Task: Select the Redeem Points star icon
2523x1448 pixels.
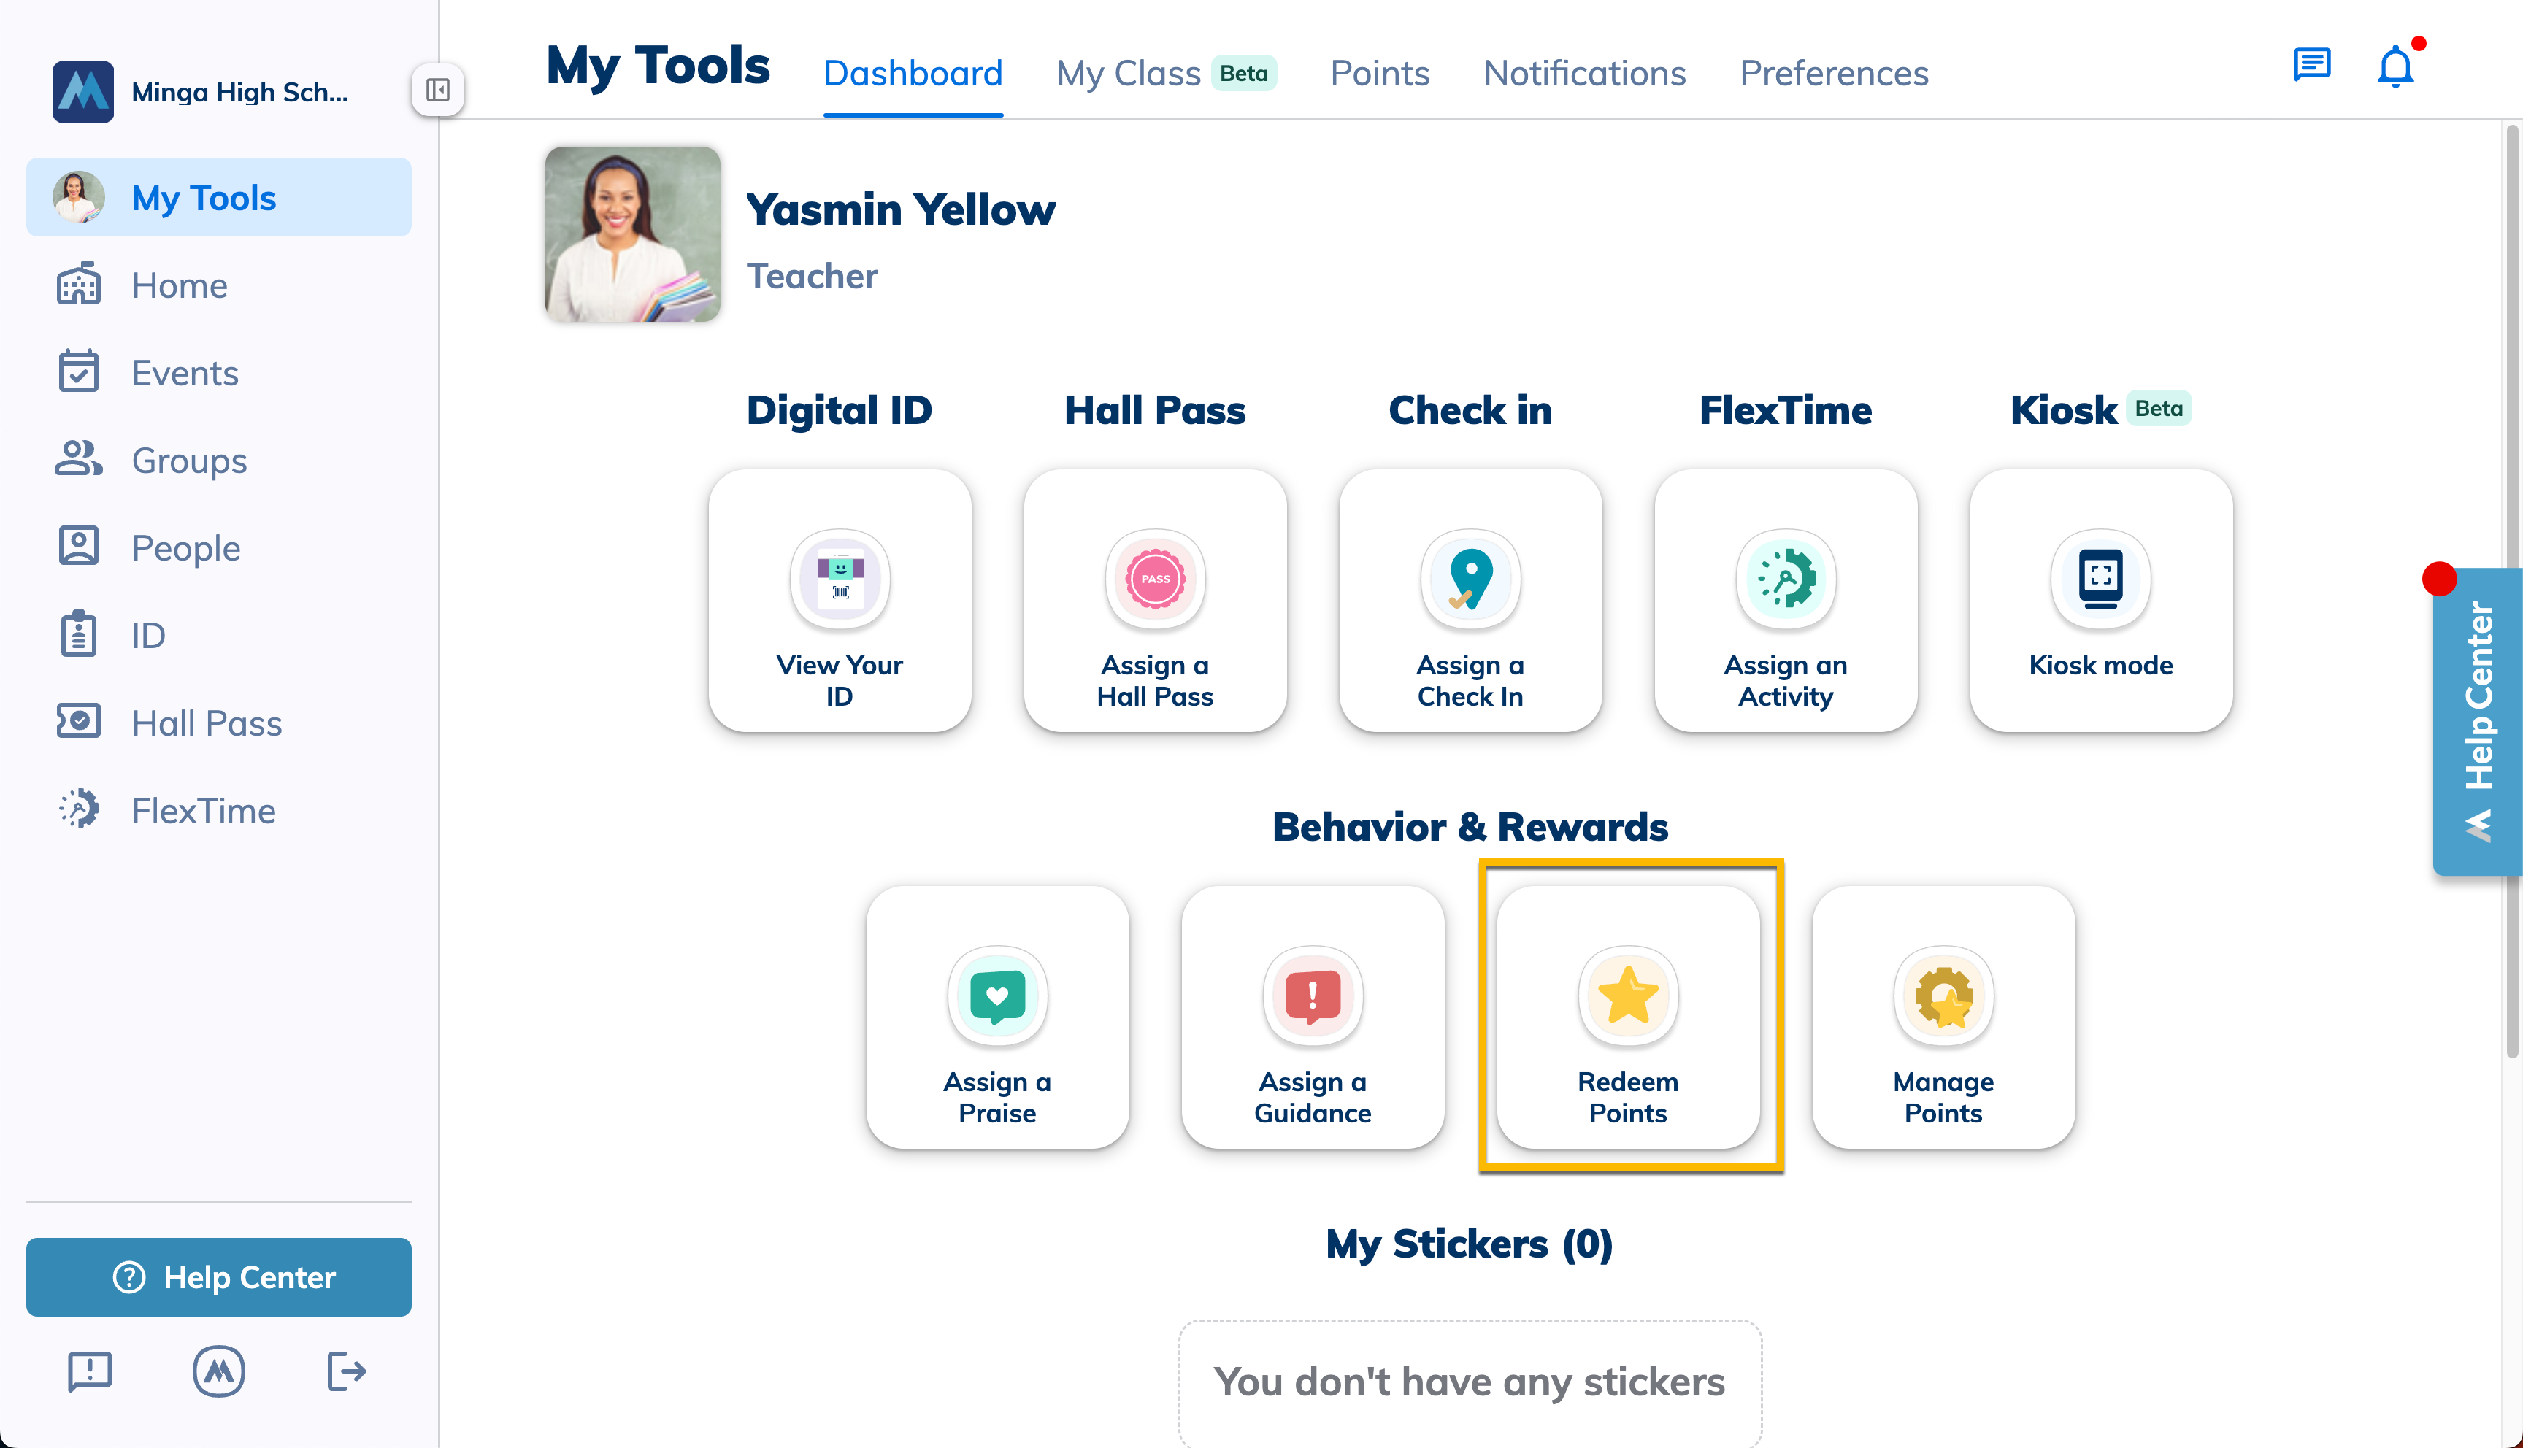Action: [x=1628, y=995]
